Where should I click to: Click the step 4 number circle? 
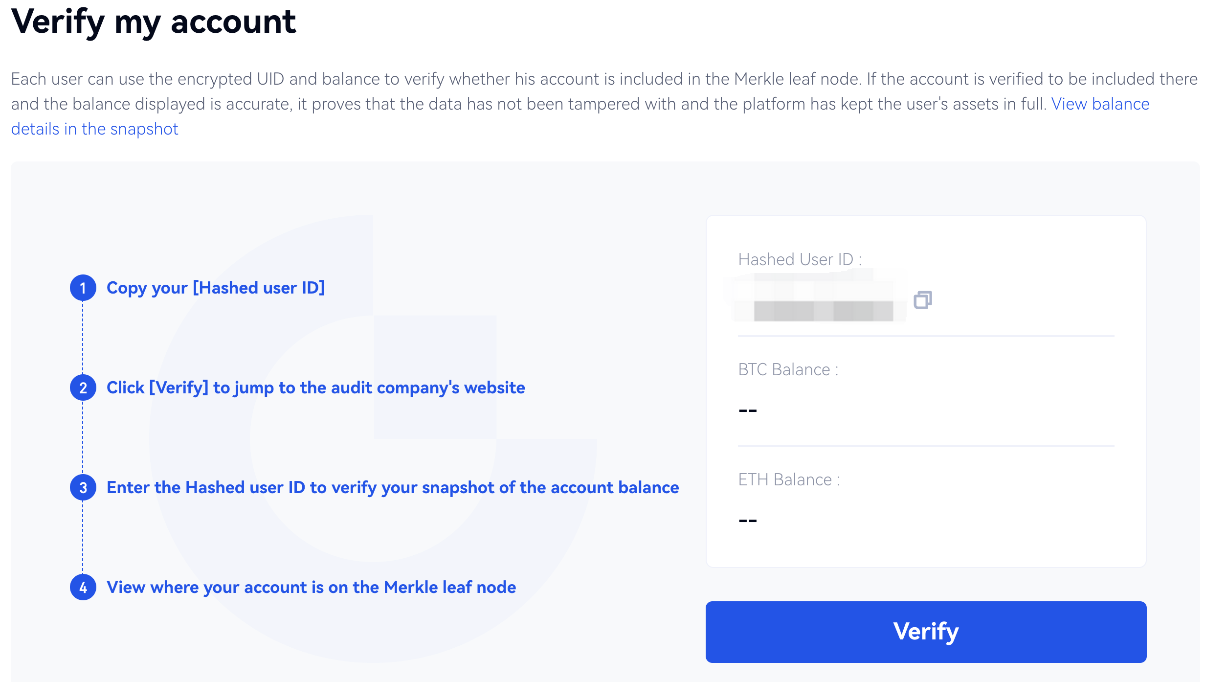pyautogui.click(x=83, y=588)
